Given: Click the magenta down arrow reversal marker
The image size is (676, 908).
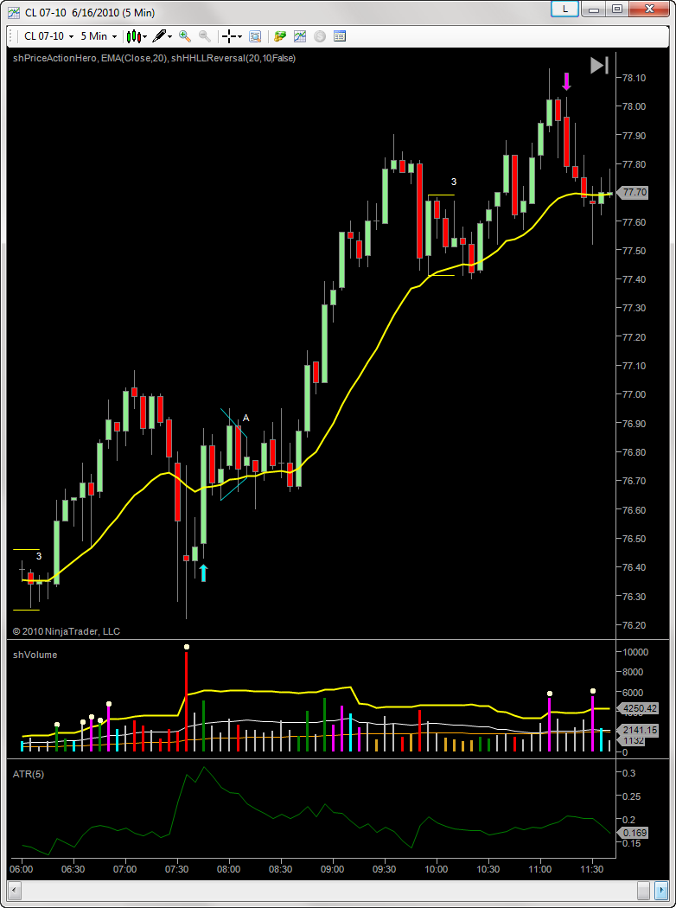Looking at the screenshot, I should coord(566,81).
